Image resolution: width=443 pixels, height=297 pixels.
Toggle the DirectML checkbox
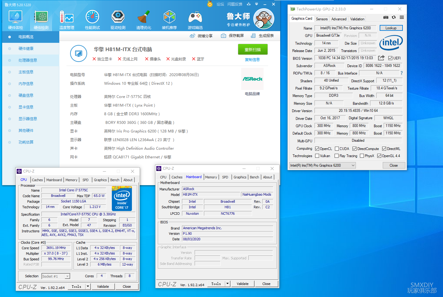pyautogui.click(x=384, y=148)
